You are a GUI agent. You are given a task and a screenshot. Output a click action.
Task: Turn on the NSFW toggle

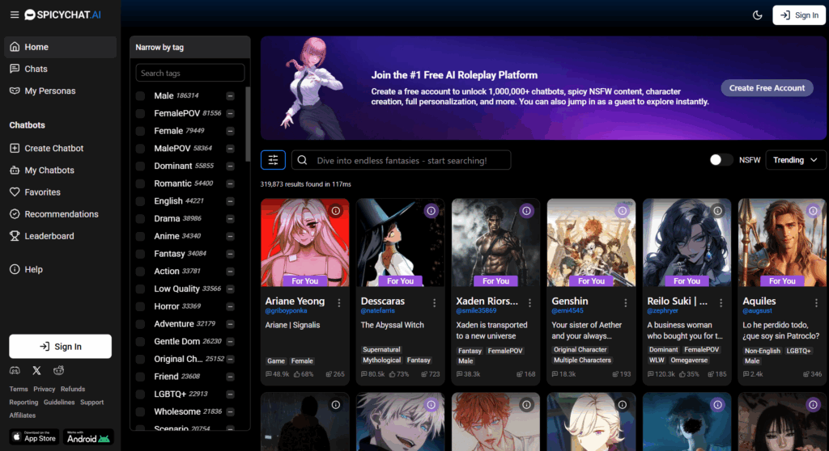click(721, 160)
